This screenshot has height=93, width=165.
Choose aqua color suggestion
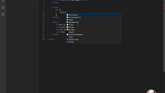pos(93,20)
